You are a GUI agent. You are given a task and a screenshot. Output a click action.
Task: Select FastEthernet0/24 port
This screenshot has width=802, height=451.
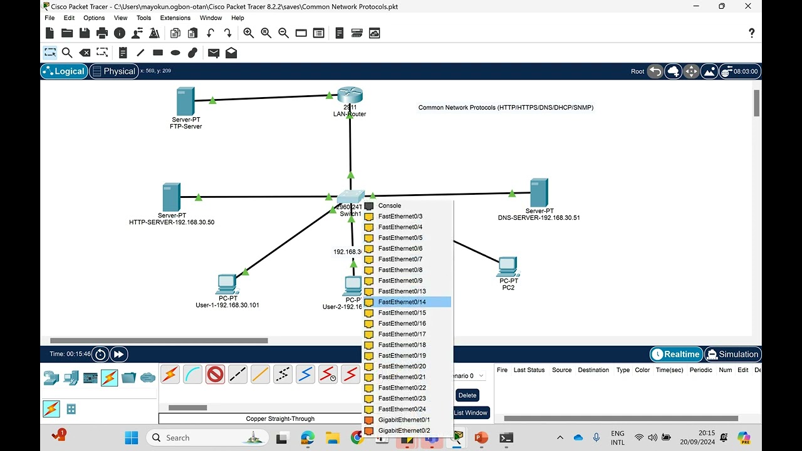pos(407,409)
